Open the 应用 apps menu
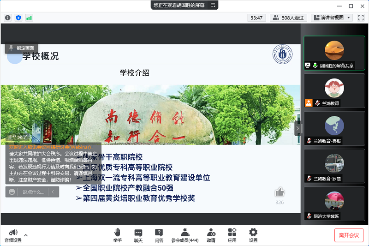This screenshot has height=246, width=369. tap(232, 232)
